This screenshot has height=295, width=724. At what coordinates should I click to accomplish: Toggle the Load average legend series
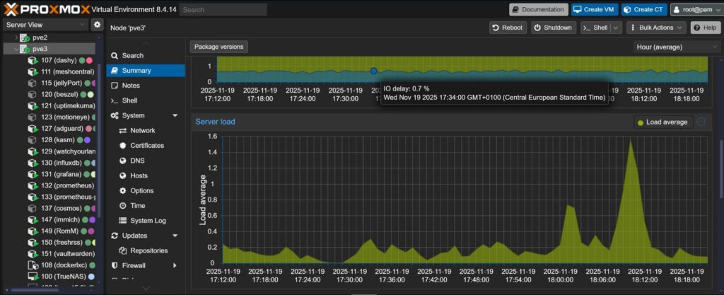point(662,122)
